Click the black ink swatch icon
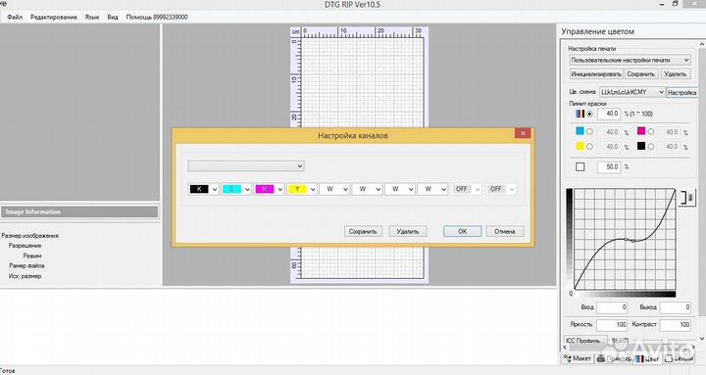Viewport: 706px width, 375px height. [641, 146]
